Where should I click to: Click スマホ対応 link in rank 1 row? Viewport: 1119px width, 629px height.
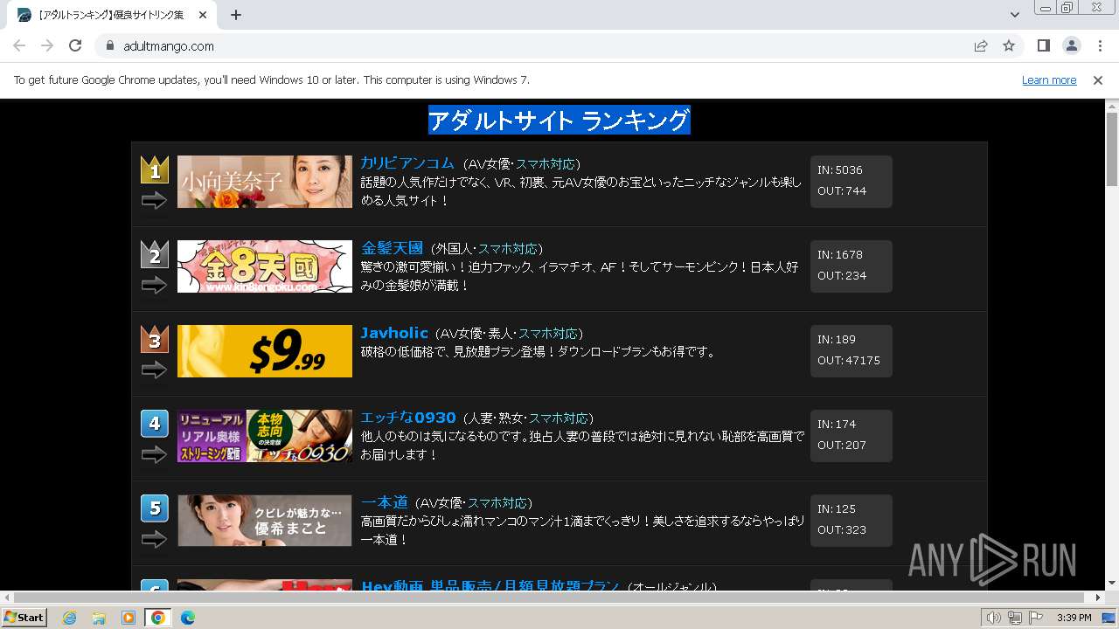(x=546, y=164)
